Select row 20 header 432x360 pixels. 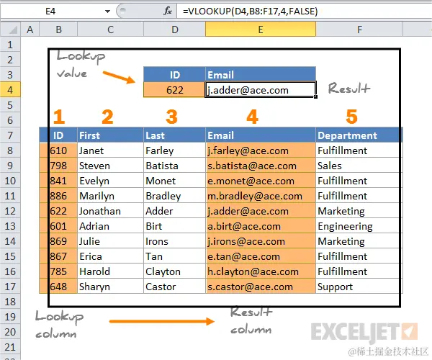pyautogui.click(x=10, y=332)
